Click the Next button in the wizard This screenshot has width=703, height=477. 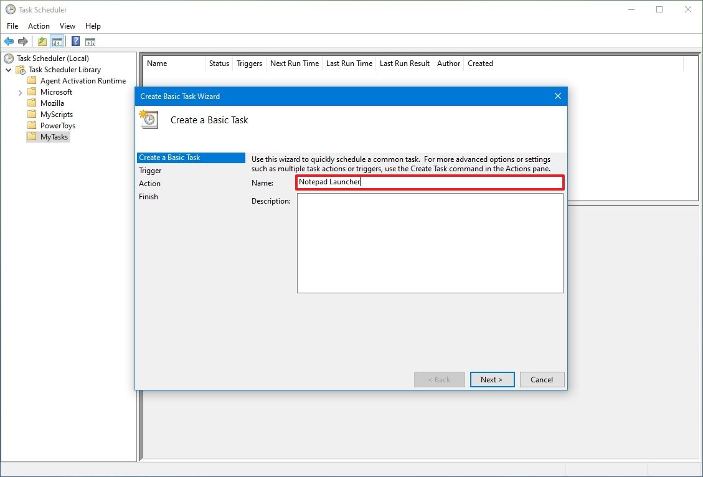(492, 379)
